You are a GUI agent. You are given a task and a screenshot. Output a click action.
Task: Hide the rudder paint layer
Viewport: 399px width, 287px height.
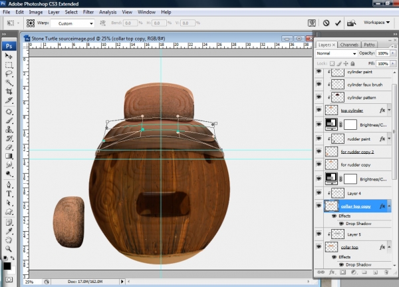coord(319,139)
